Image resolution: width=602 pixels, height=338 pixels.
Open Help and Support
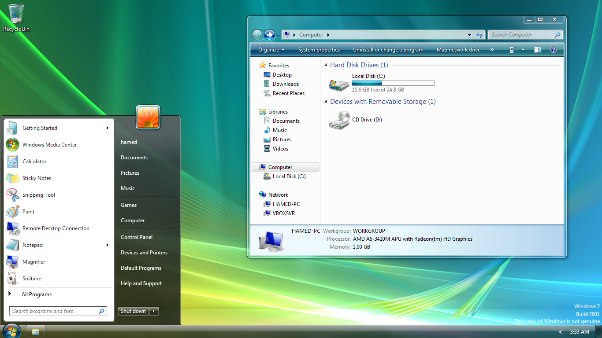pos(141,283)
